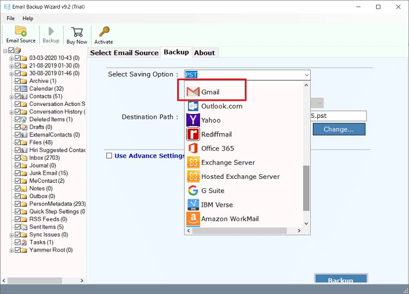This screenshot has width=409, height=294.
Task: Click the Notes folder icon
Action: [x=24, y=189]
